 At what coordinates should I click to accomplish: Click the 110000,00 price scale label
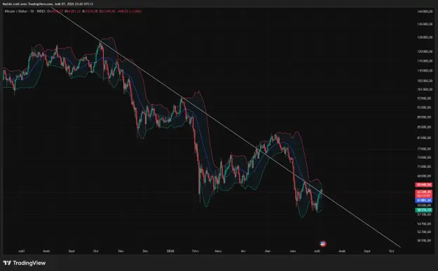click(x=425, y=70)
